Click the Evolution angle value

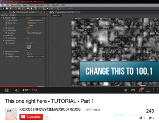(30, 43)
